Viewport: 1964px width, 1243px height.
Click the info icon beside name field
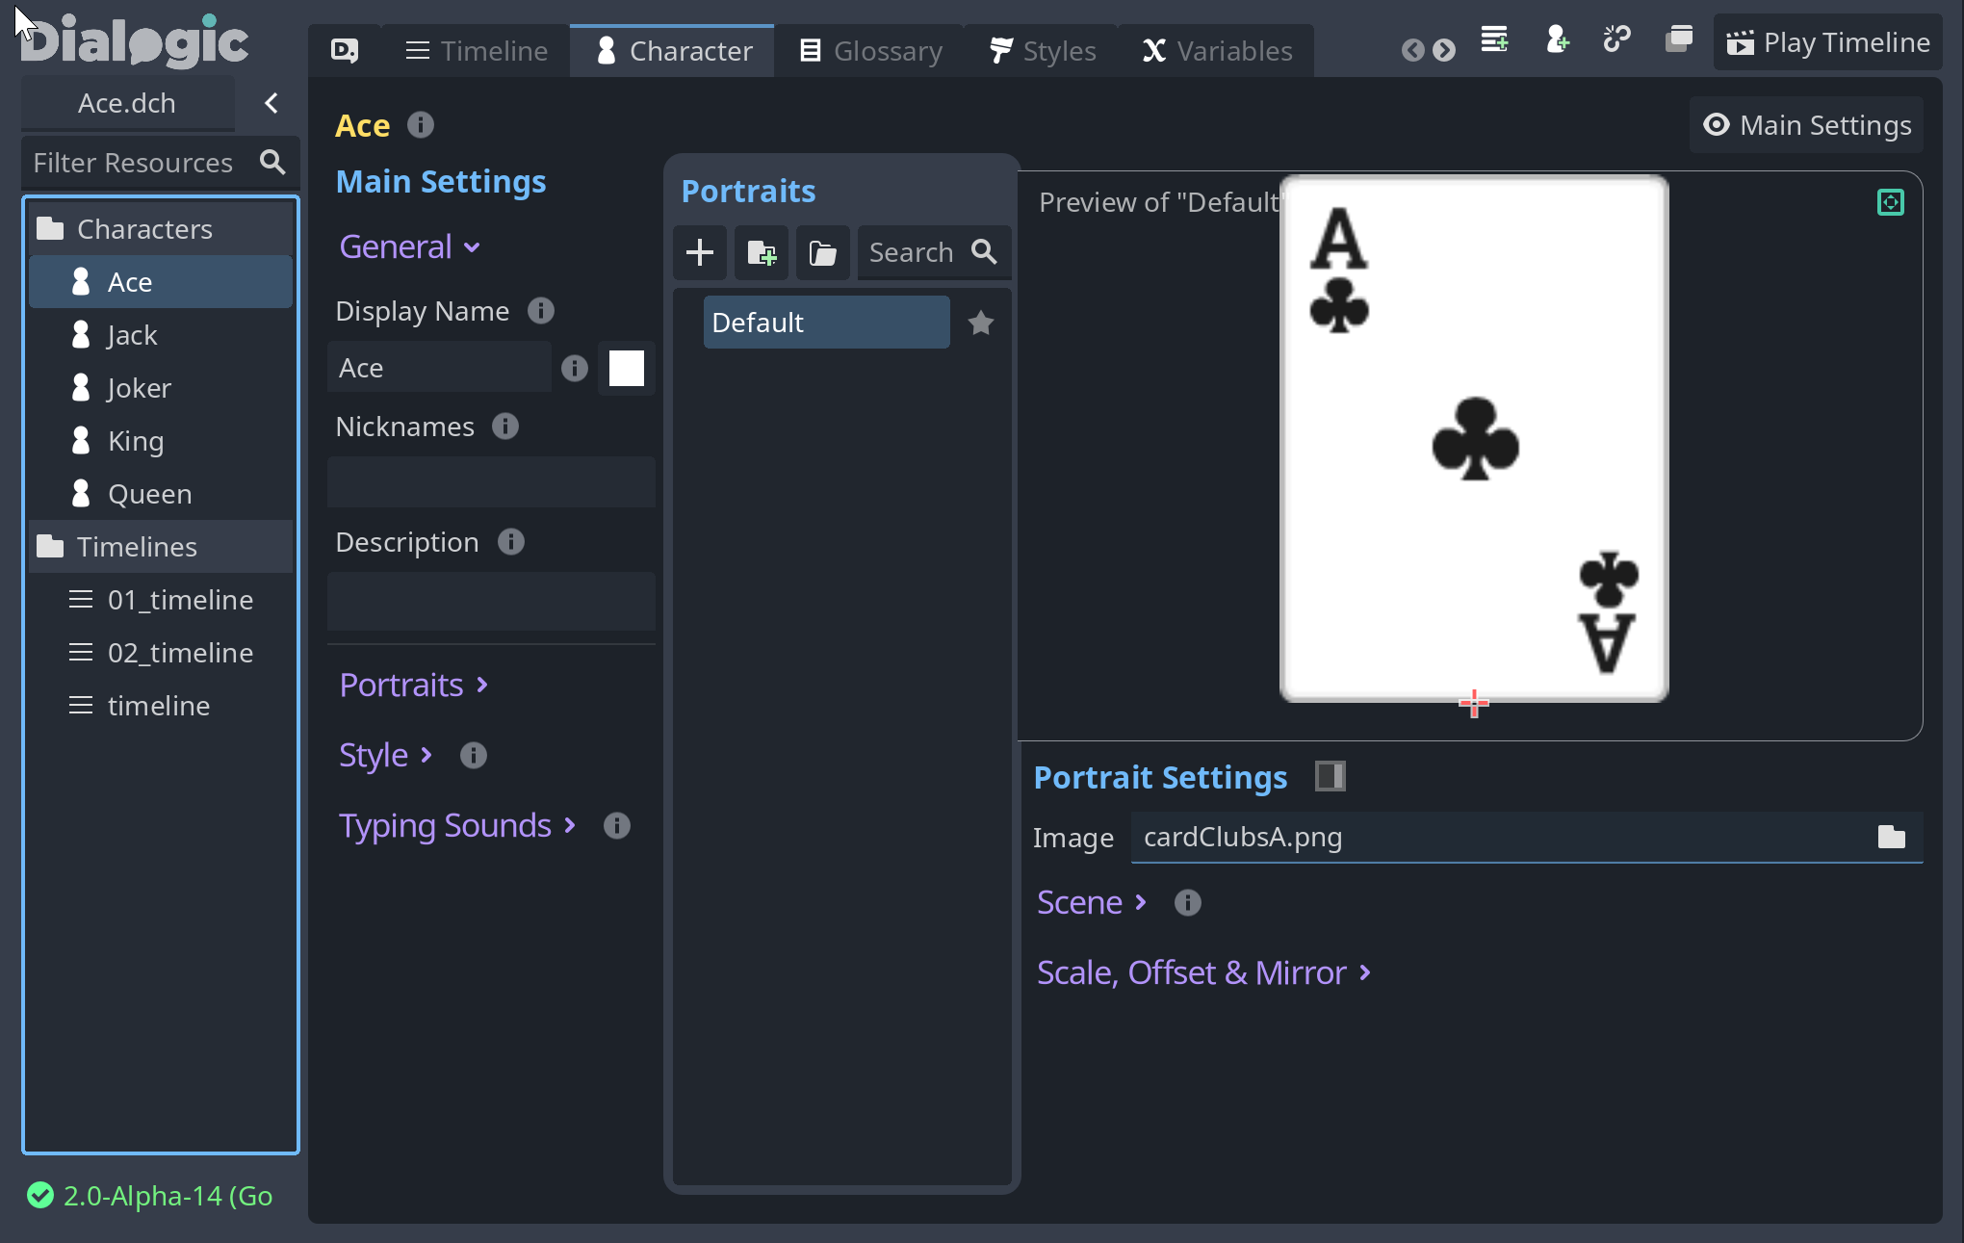tap(575, 369)
